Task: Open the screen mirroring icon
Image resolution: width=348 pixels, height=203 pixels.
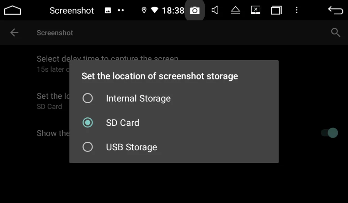Action: 255,10
